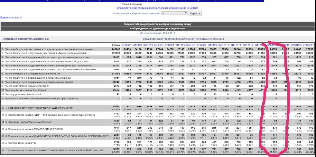Click the Перейти button

pos(195,13)
